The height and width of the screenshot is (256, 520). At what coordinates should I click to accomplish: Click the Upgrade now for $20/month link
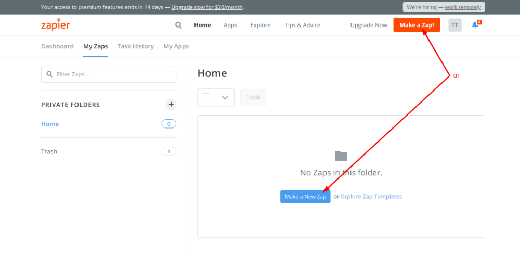point(207,7)
